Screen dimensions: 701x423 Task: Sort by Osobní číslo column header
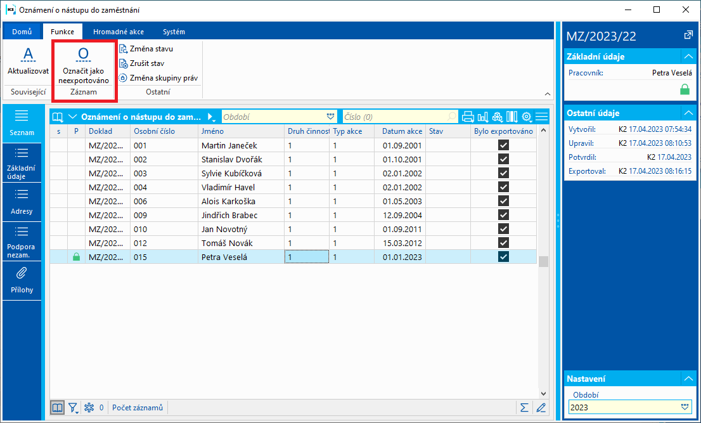click(164, 131)
